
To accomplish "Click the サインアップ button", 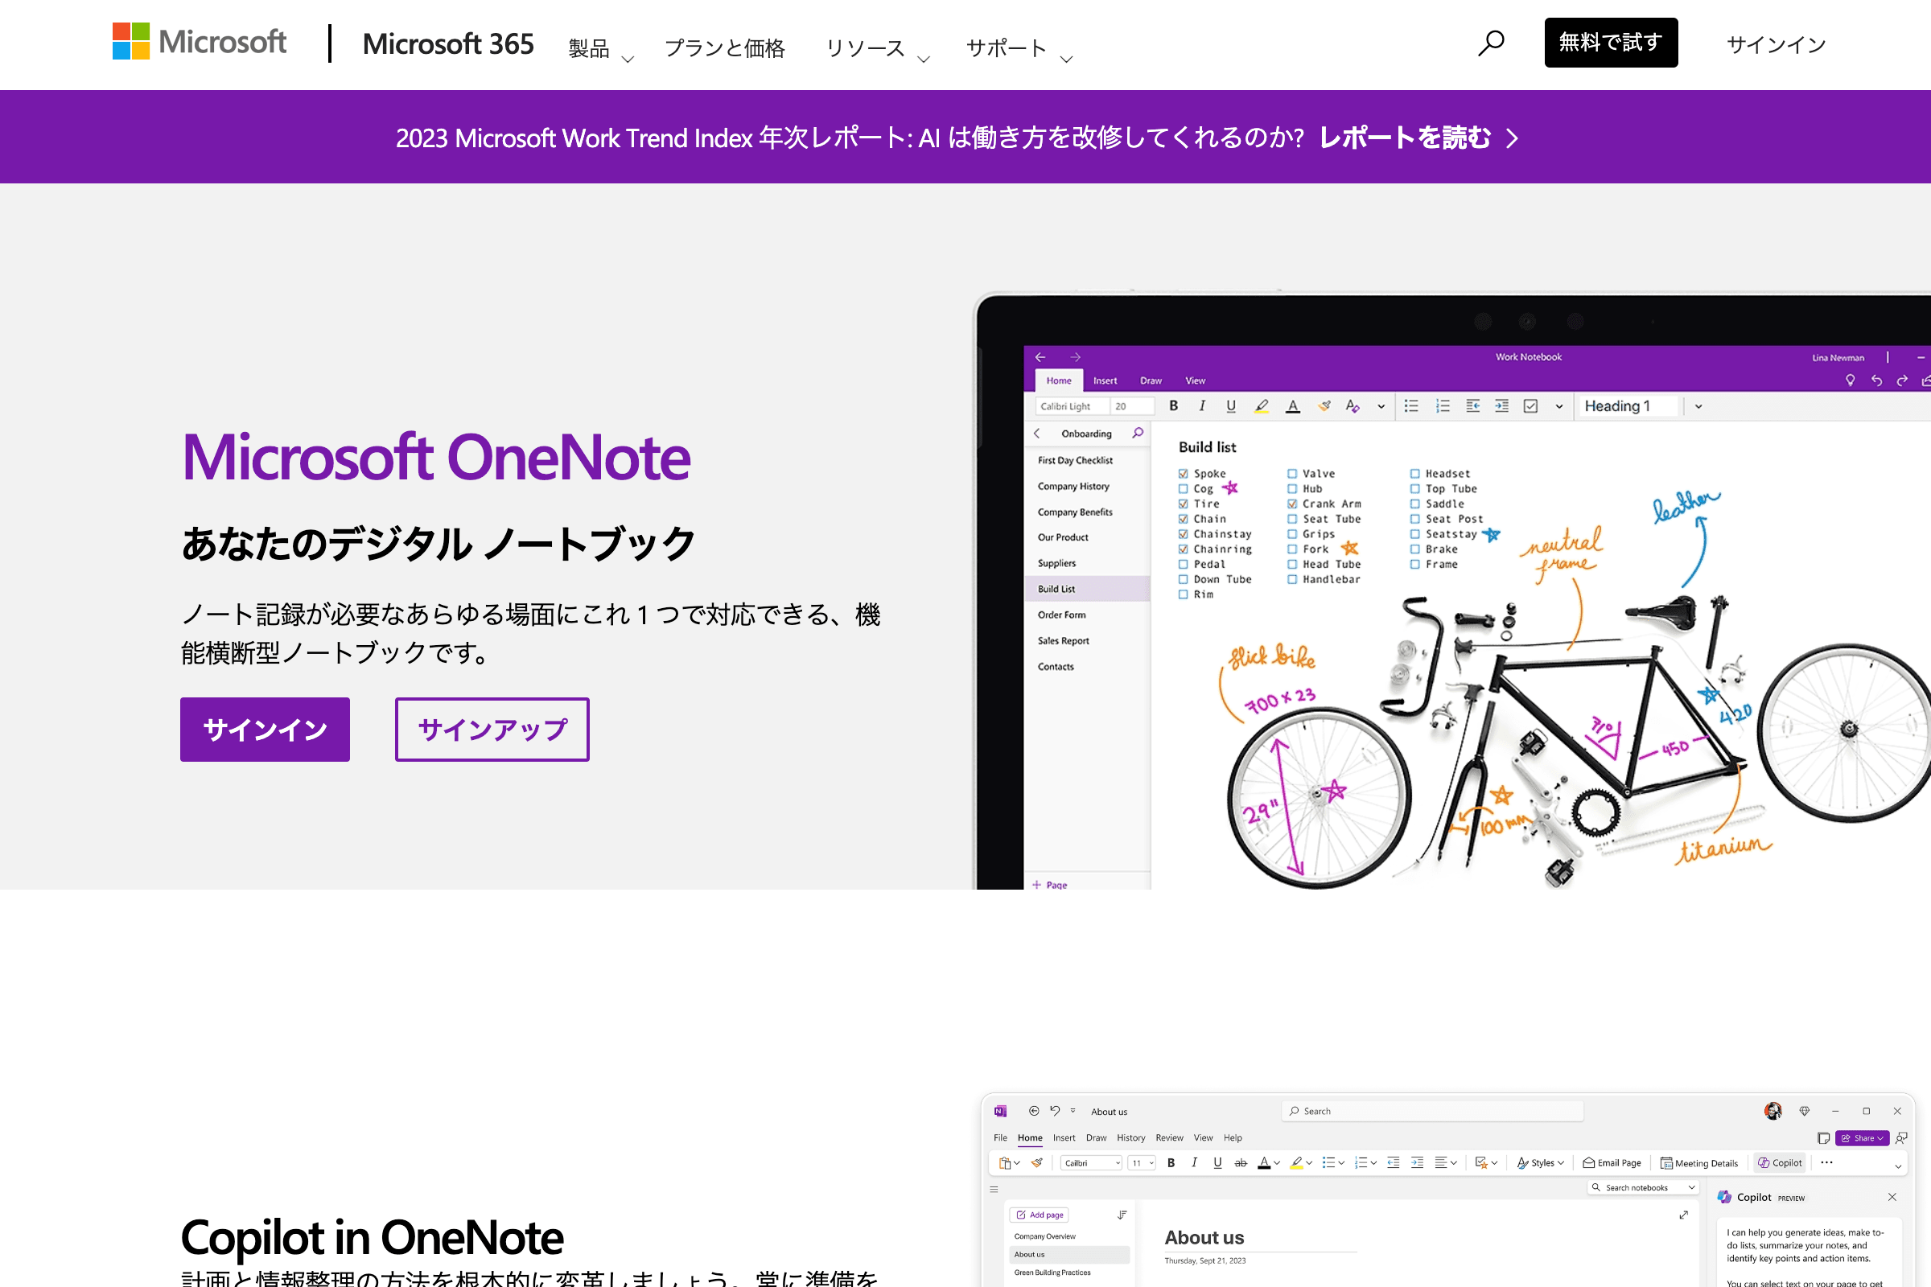I will point(492,729).
